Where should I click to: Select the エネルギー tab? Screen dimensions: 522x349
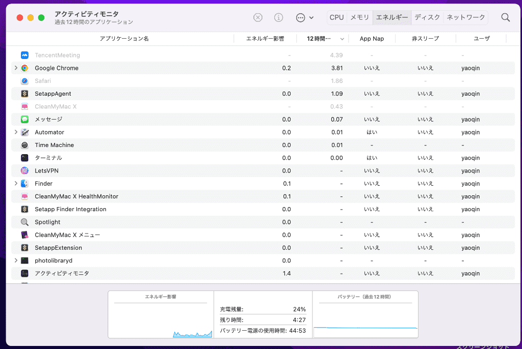[392, 17]
